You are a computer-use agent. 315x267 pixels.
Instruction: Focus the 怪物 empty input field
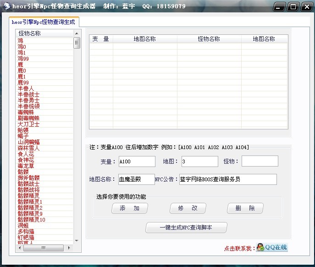260,161
